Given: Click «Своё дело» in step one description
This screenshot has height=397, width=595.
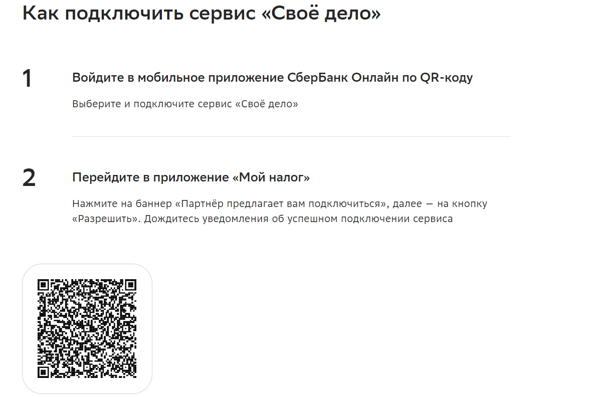Looking at the screenshot, I should (267, 104).
